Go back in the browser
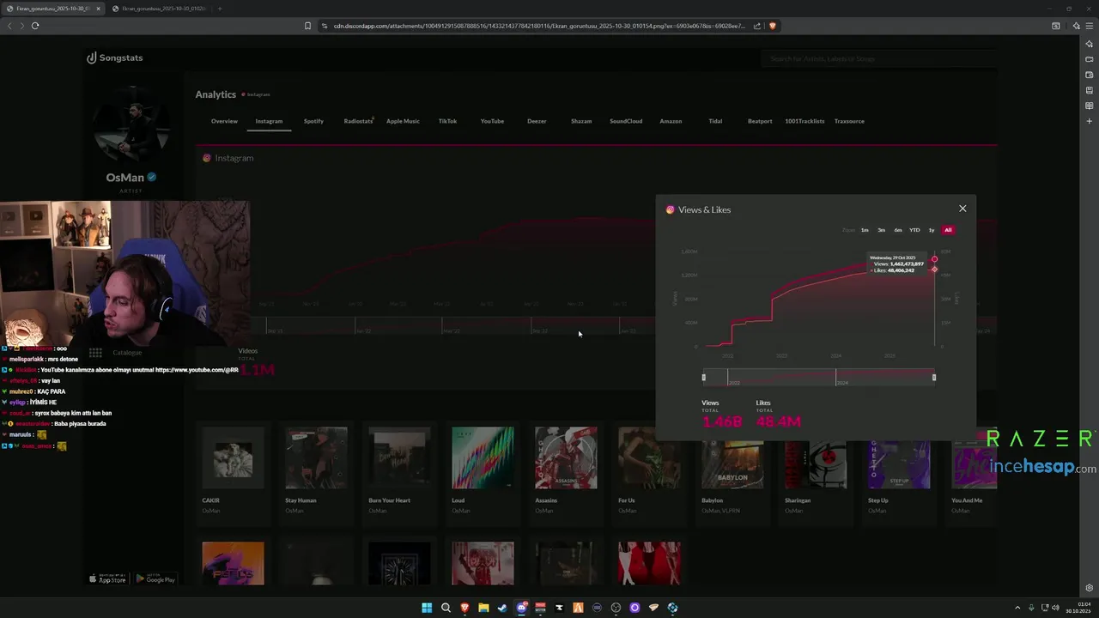 (x=9, y=26)
